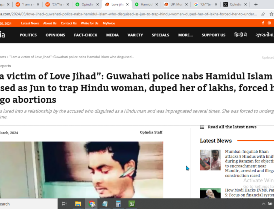The height and width of the screenshot is (209, 274).
Task: Close the first Ch**te browser tab
Action: point(68,4)
